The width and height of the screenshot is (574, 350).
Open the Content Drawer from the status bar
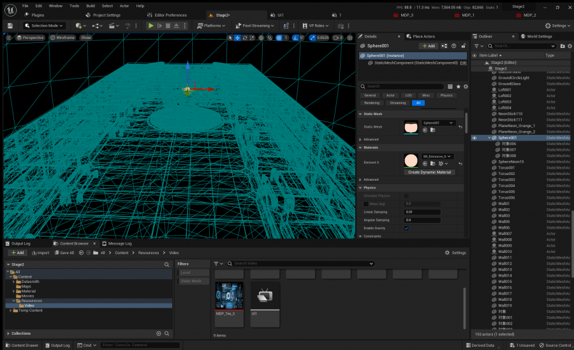point(22,346)
